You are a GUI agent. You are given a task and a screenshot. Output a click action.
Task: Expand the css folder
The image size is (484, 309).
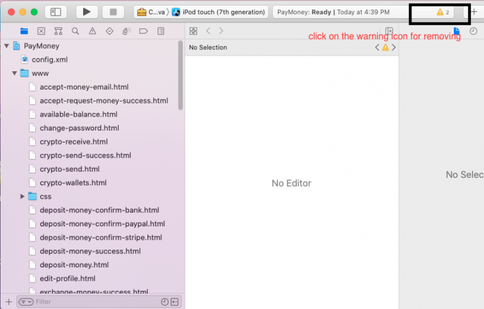(x=23, y=197)
